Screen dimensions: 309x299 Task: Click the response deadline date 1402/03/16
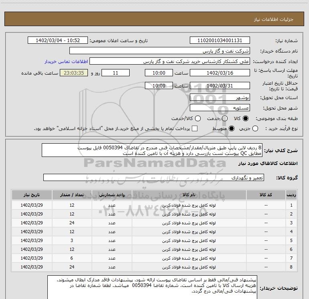(220, 73)
